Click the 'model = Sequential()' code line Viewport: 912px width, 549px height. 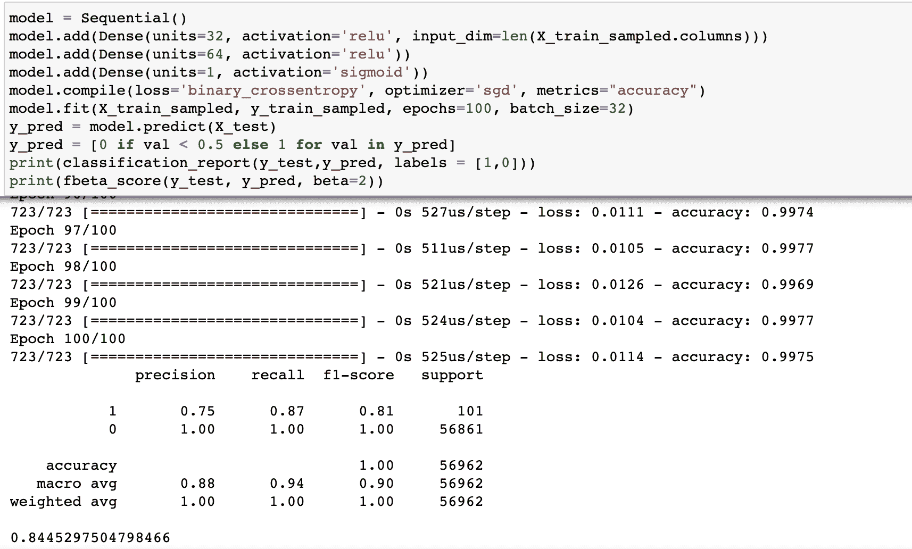coord(98,18)
